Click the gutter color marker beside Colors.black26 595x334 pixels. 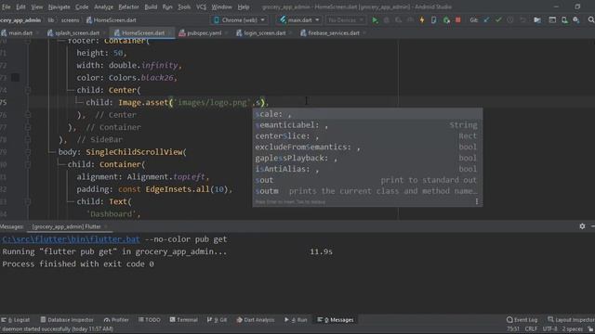15,78
